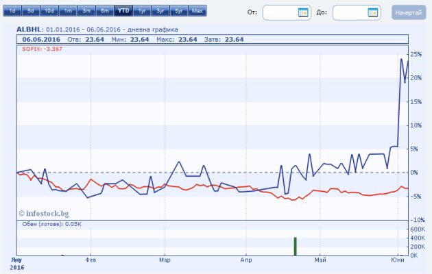Change range to 5yr
Viewport: 432px width, 274px height.
point(178,12)
